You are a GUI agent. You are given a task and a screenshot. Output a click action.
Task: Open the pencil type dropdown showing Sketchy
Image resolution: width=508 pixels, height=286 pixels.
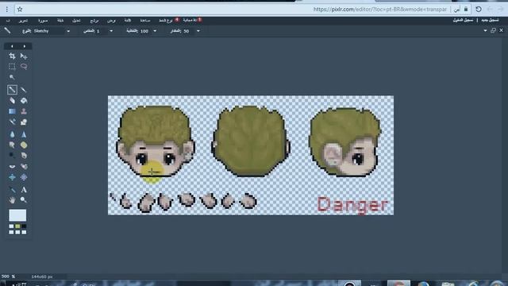51,31
